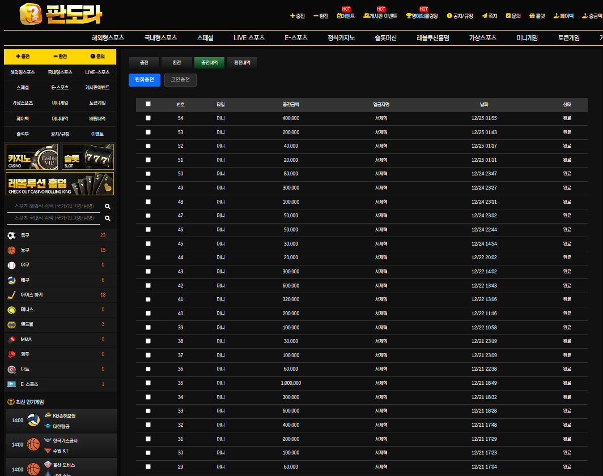The image size is (603, 476).
Task: Click the boxing glove icon for 권투
Action: coord(11,354)
